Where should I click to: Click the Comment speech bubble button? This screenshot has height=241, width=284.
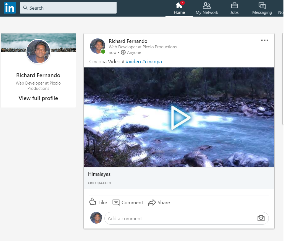click(x=128, y=203)
